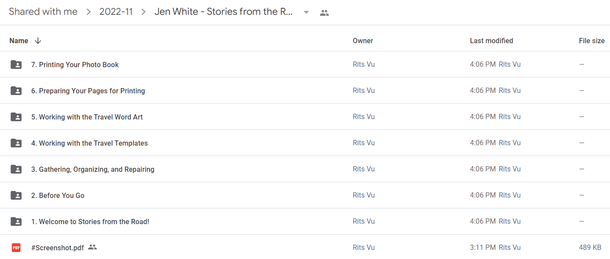Open the dropdown arrow beside Jen White folder name
Screen dimensions: 610x259
click(x=306, y=12)
